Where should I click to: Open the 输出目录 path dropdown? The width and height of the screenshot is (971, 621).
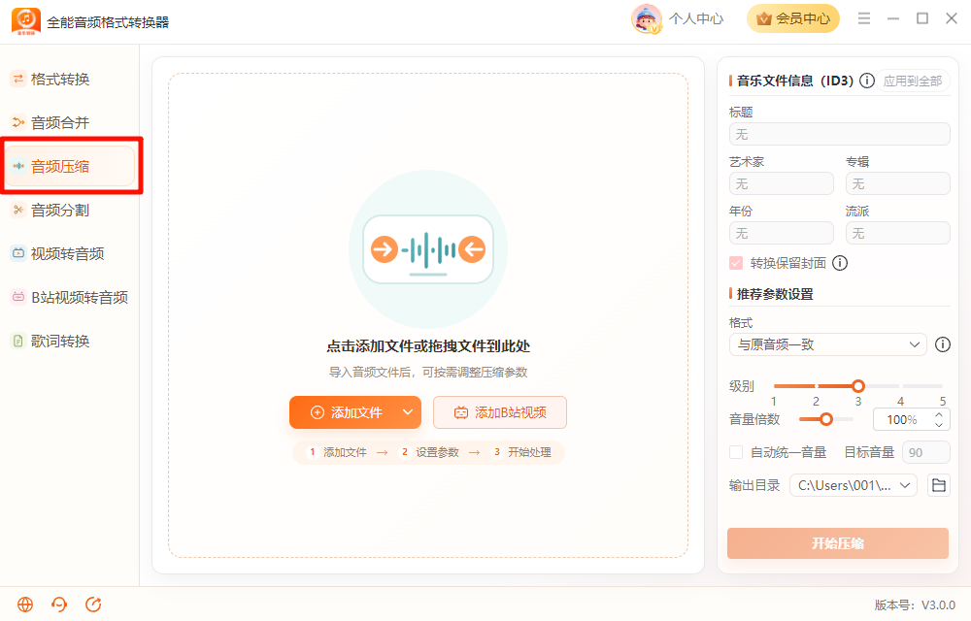[x=854, y=485]
